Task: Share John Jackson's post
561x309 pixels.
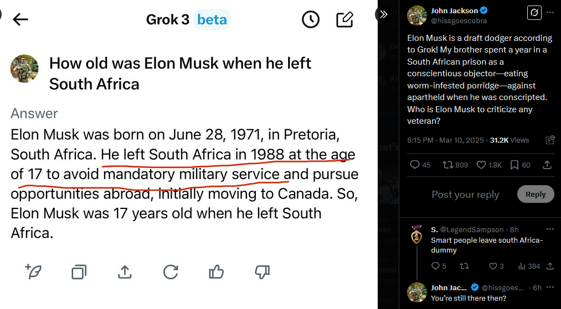Action: click(x=547, y=165)
